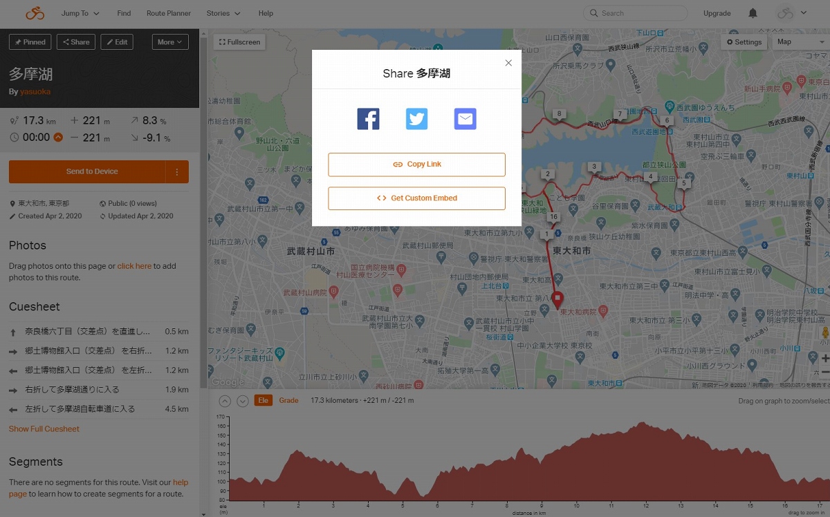Viewport: 830px width, 517px height.
Task: Click Show Full Cuesheet link
Action: click(44, 429)
